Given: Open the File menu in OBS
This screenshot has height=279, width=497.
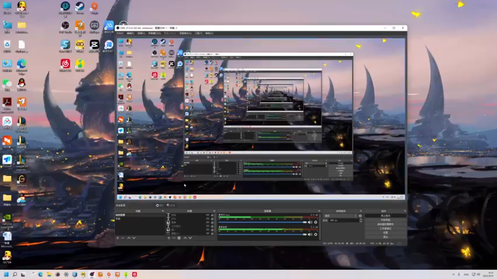Looking at the screenshot, I should click(x=120, y=33).
